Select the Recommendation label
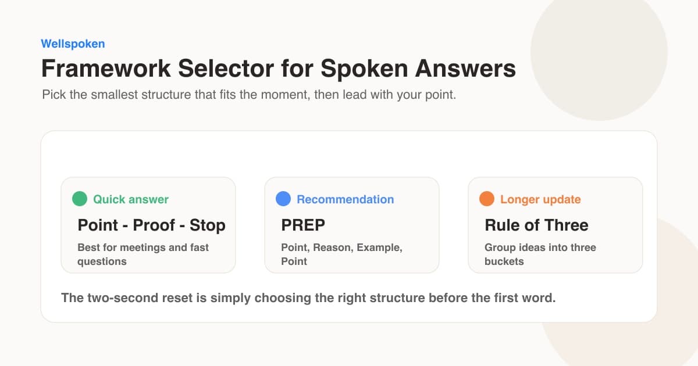 [x=345, y=199]
